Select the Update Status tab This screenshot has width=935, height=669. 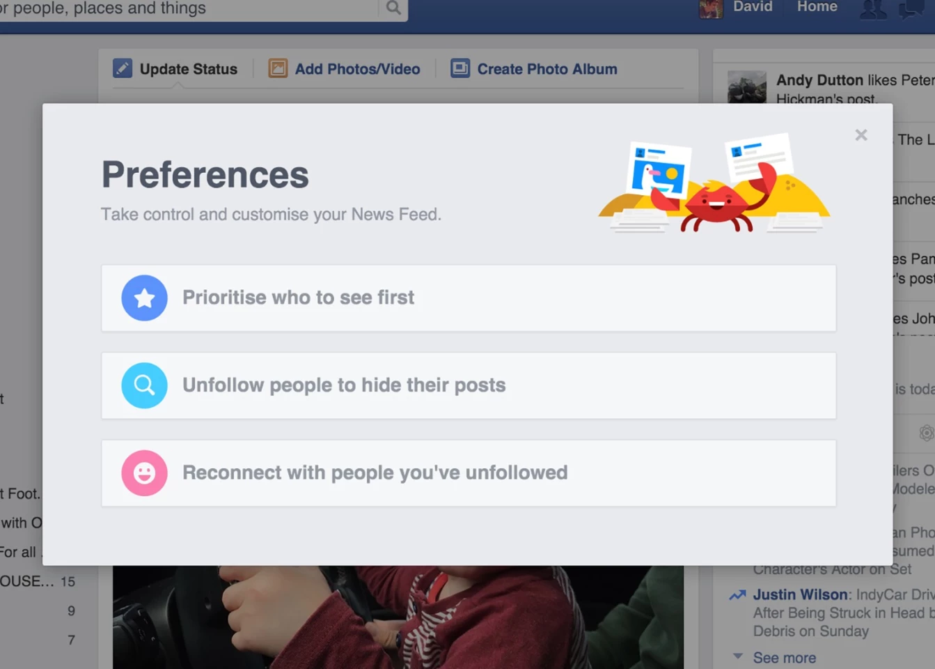(175, 69)
